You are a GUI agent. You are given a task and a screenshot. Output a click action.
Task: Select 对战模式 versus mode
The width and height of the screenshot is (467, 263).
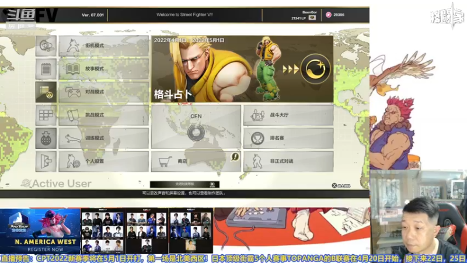[104, 92]
